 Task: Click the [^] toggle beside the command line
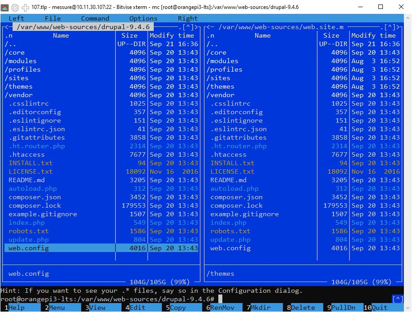point(398,299)
